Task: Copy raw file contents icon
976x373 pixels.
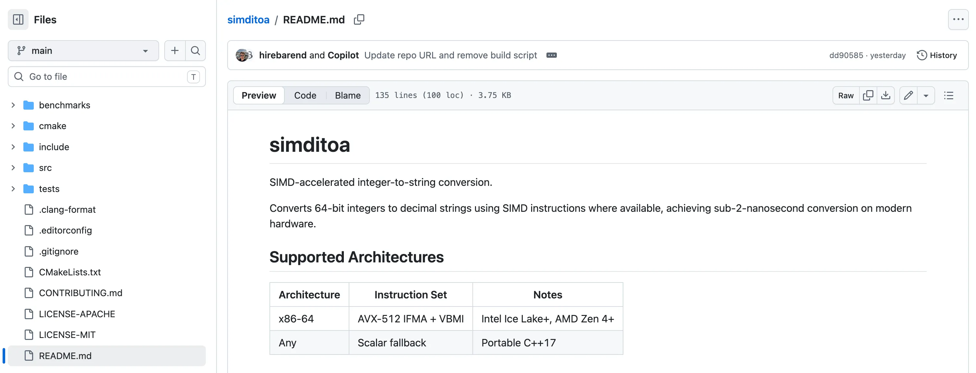Action: pyautogui.click(x=868, y=95)
